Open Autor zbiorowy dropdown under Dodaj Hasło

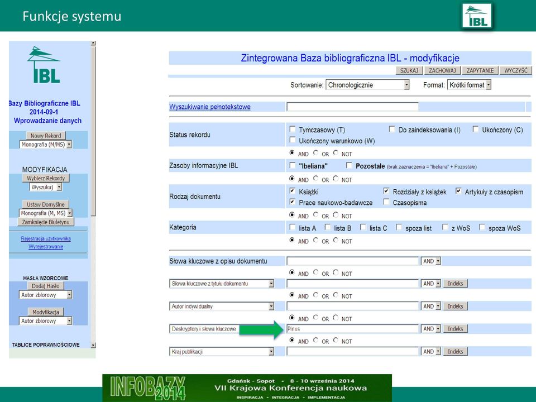point(45,295)
